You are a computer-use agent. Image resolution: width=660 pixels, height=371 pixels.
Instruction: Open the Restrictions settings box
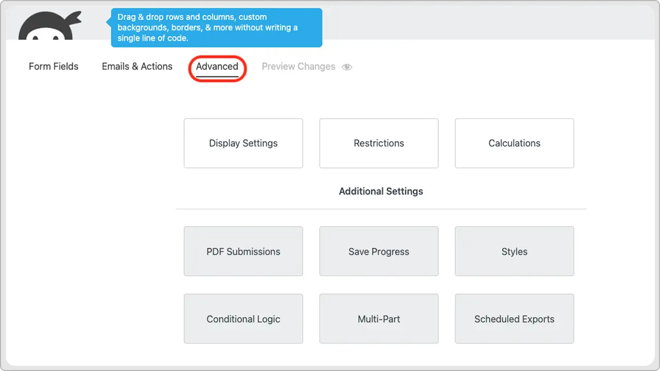(x=379, y=143)
